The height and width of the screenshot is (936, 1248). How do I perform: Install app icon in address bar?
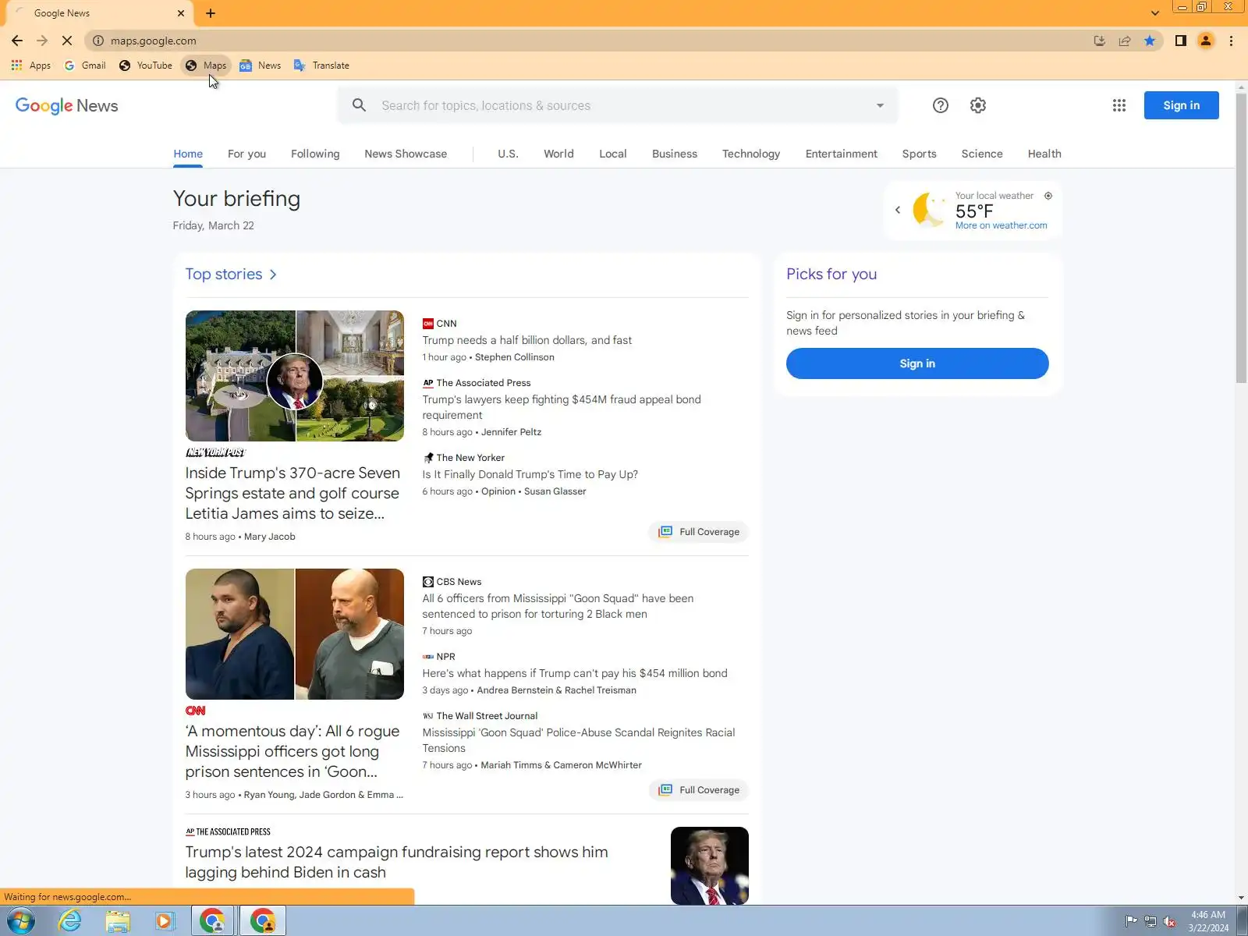pos(1100,41)
